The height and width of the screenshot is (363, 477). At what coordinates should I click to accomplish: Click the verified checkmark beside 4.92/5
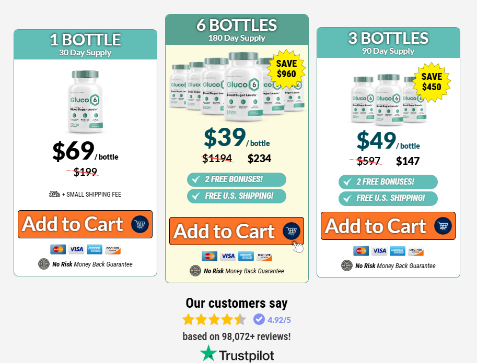pos(259,319)
